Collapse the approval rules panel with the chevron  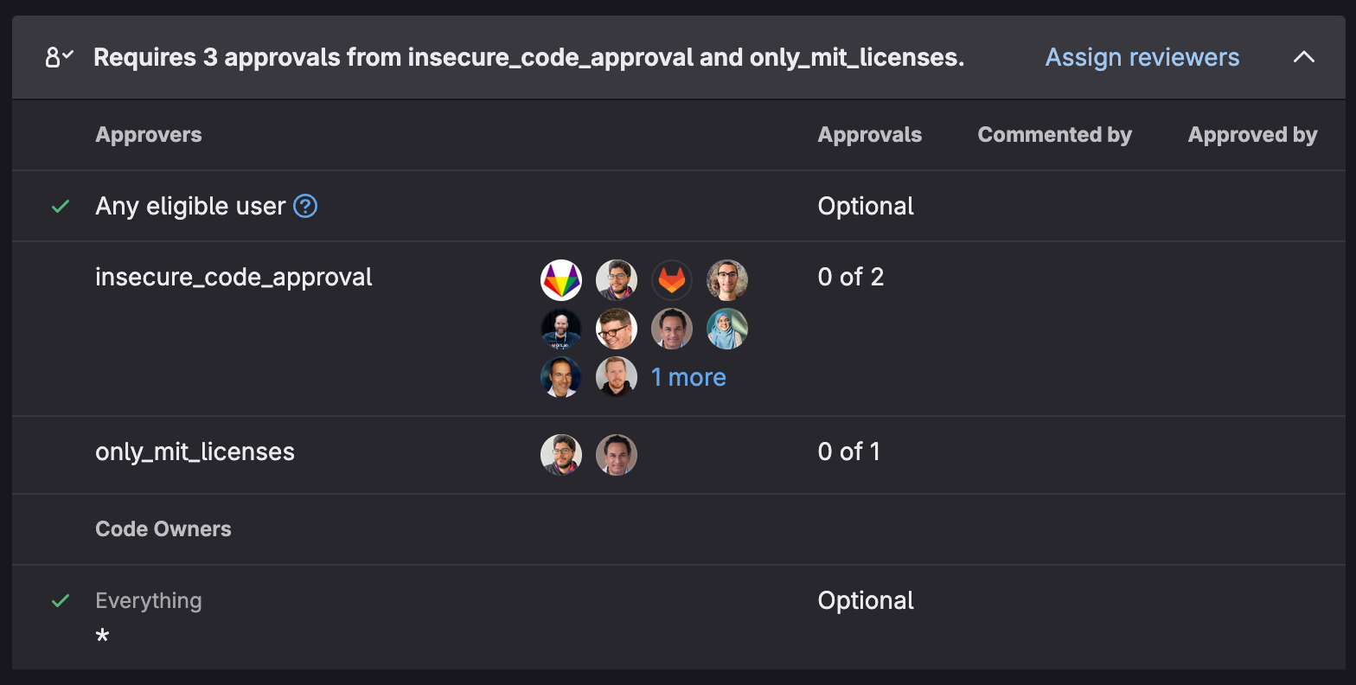1304,56
